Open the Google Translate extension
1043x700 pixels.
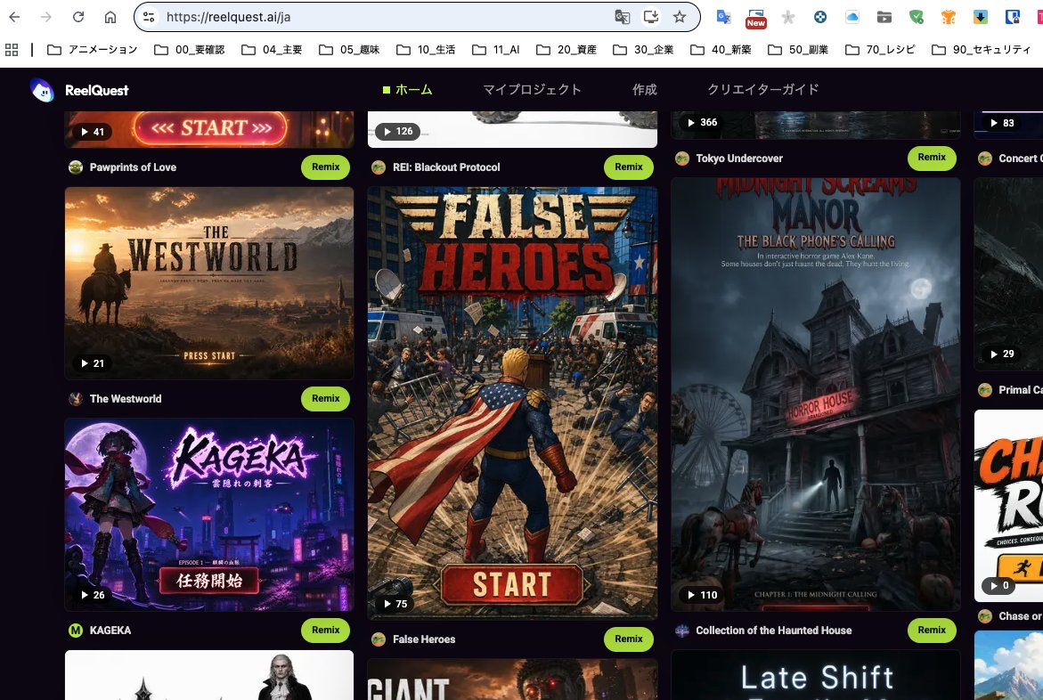coord(724,17)
